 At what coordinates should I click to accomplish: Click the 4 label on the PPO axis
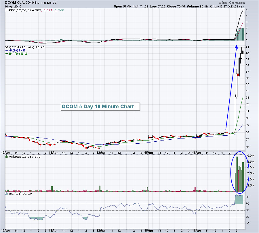click(x=246, y=16)
